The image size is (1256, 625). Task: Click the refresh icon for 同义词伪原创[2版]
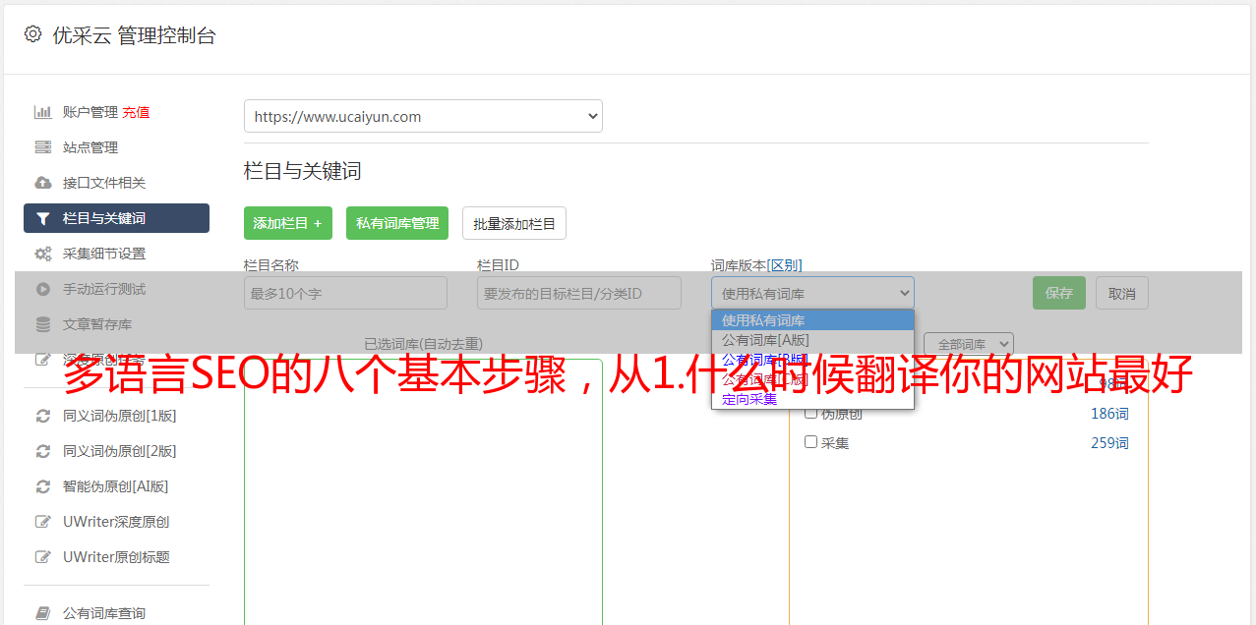pyautogui.click(x=43, y=451)
